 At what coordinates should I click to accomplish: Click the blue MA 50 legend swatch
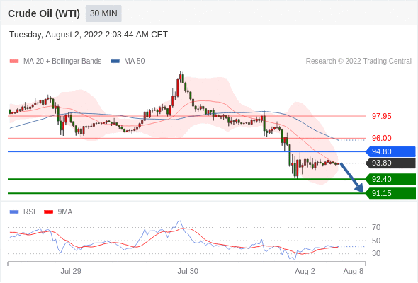[115, 62]
